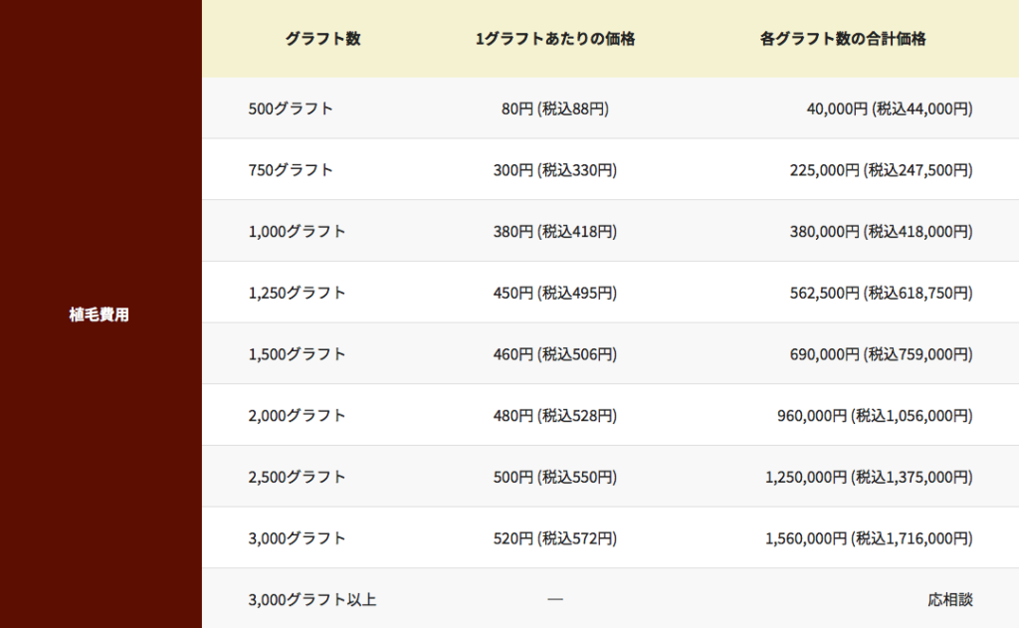Click the 80円 (税込88円) unit price
The image size is (1019, 628).
click(555, 108)
